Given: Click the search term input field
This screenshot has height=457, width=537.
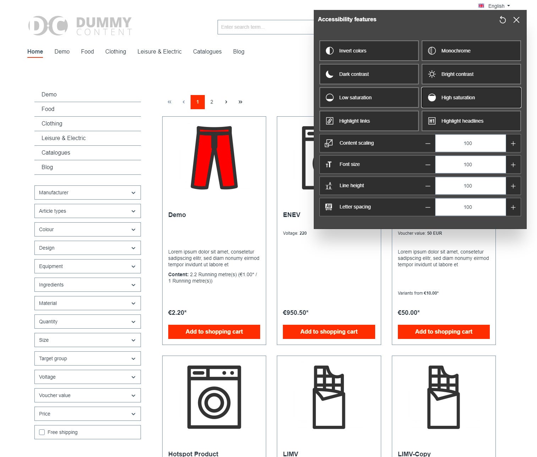Looking at the screenshot, I should 265,27.
